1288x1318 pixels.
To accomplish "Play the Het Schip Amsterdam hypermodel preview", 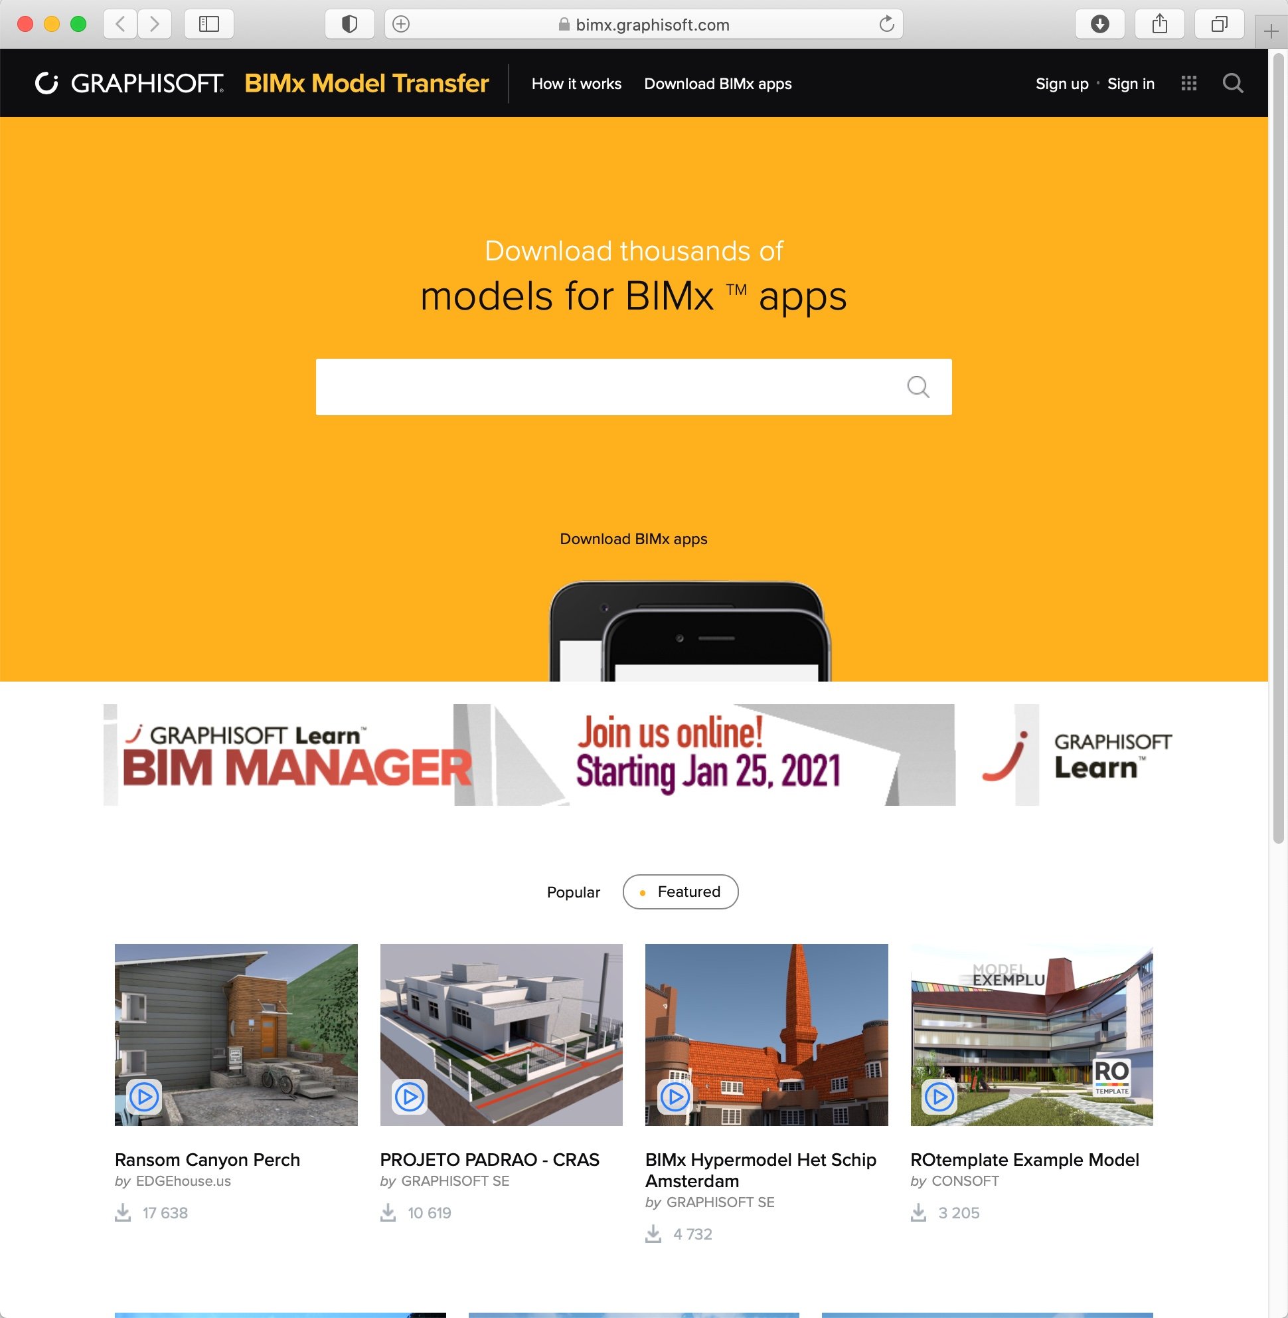I will click(x=675, y=1096).
